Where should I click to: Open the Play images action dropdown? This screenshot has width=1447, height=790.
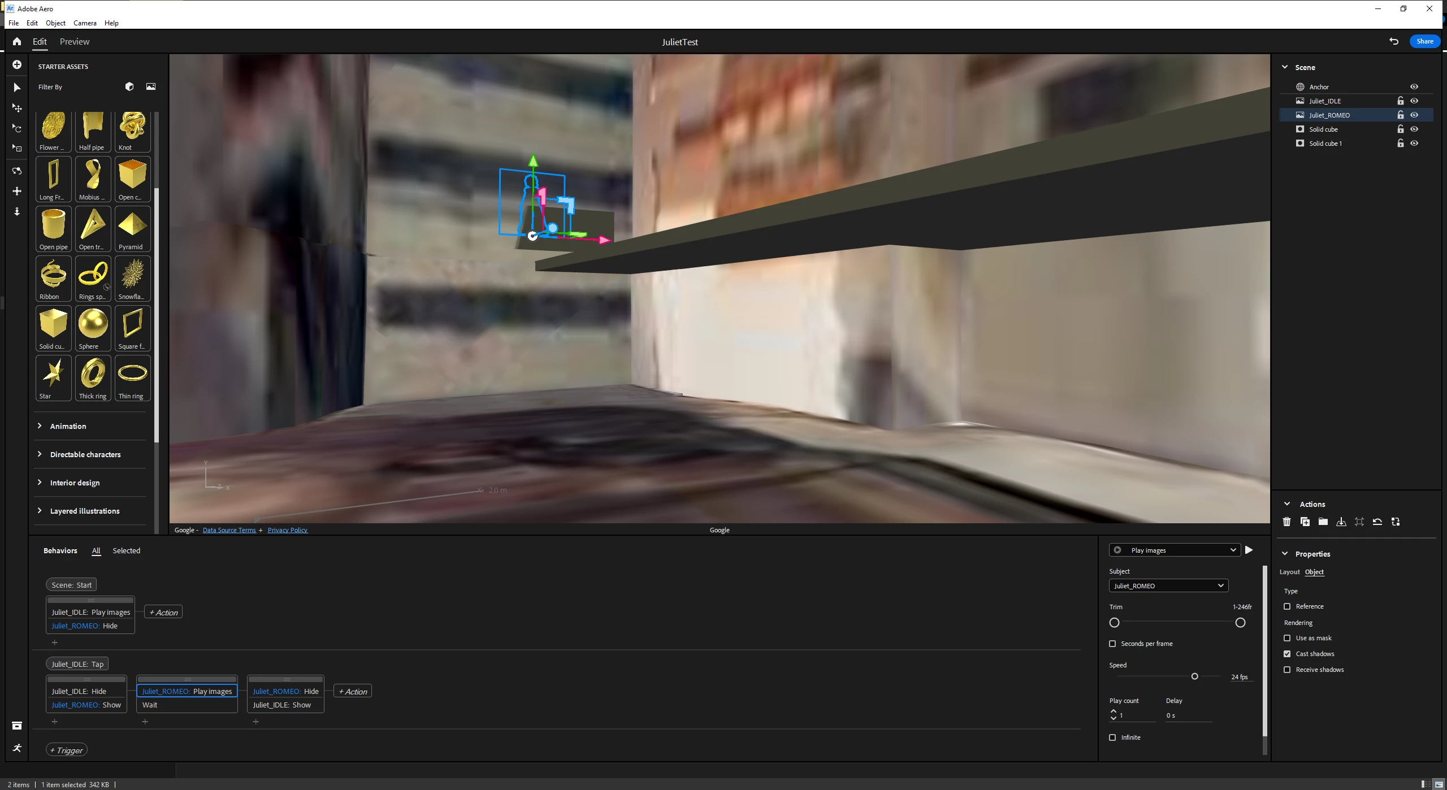(x=1175, y=550)
